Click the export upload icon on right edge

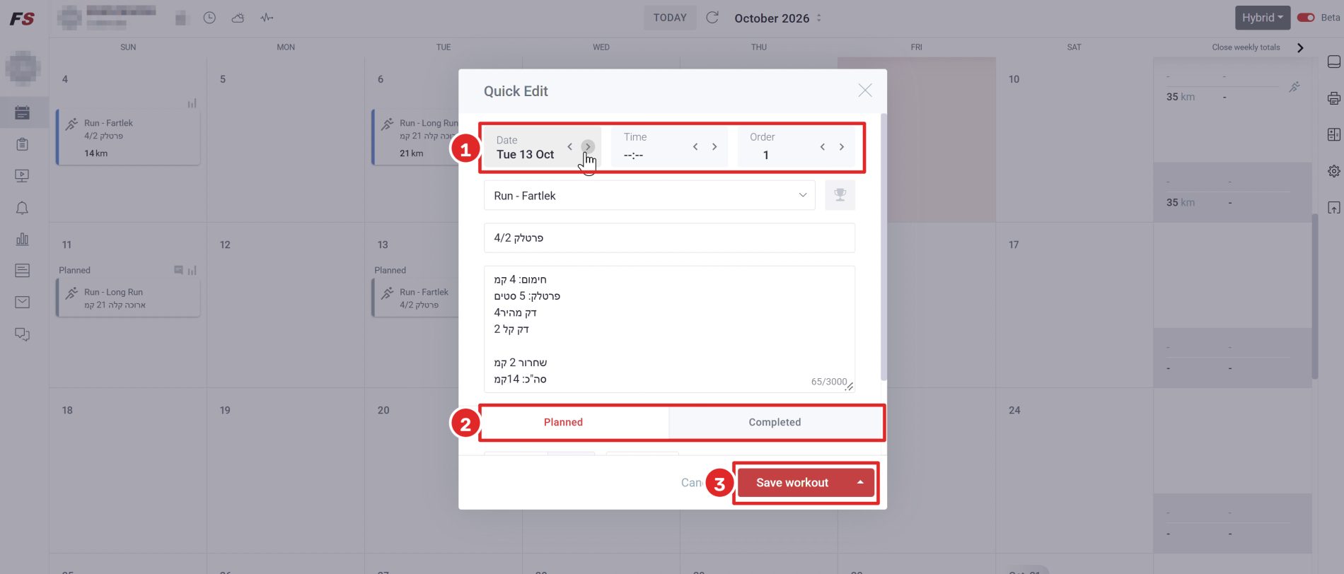[x=1333, y=208]
